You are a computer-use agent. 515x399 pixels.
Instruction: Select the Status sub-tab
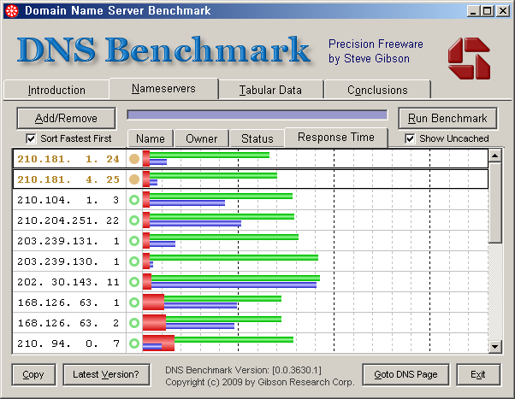pyautogui.click(x=257, y=138)
